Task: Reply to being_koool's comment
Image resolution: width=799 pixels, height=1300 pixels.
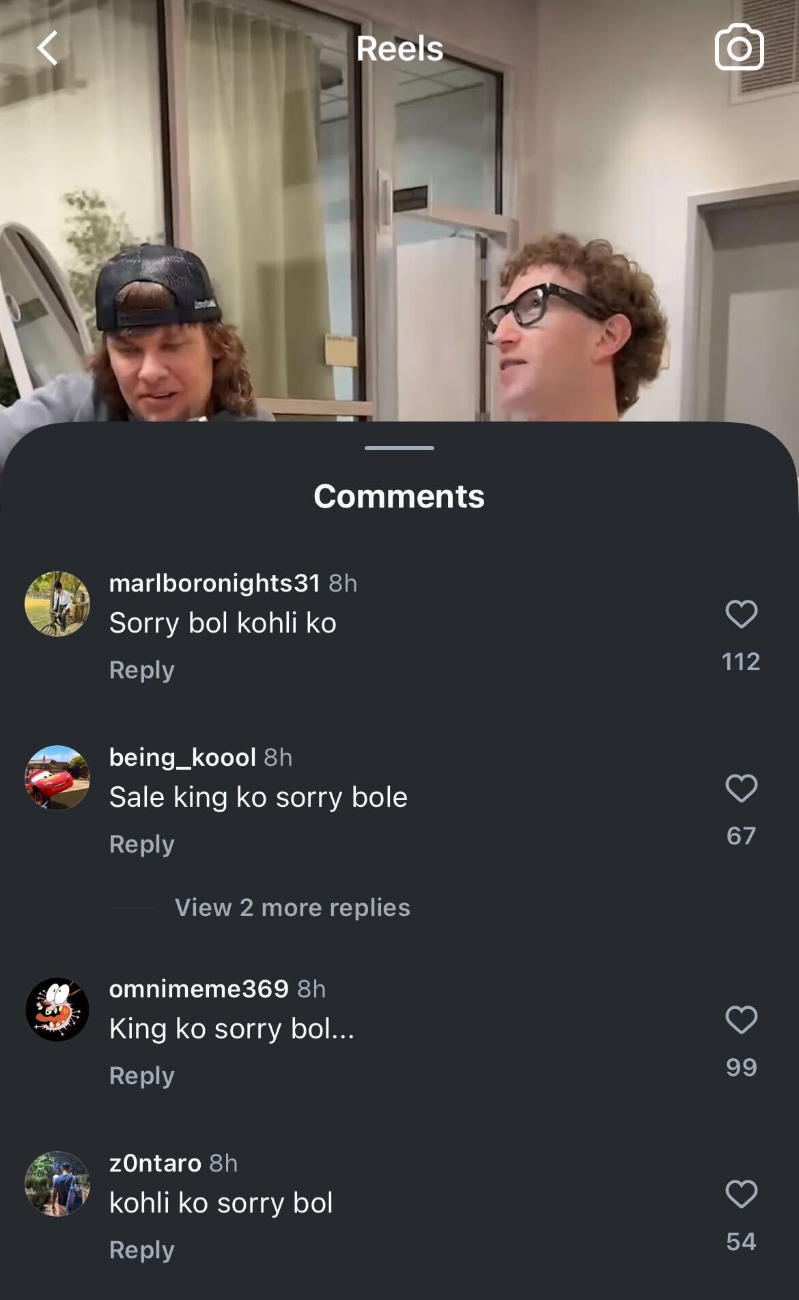Action: point(142,844)
